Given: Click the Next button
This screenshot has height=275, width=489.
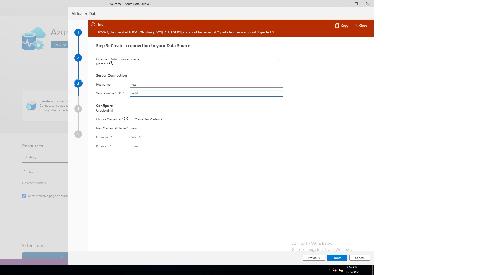Looking at the screenshot, I should pos(337,258).
